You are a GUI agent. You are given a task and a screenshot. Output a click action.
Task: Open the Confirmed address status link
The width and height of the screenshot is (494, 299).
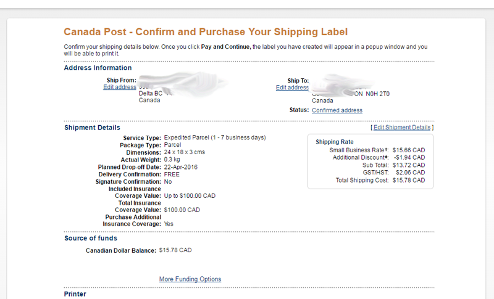tap(337, 110)
